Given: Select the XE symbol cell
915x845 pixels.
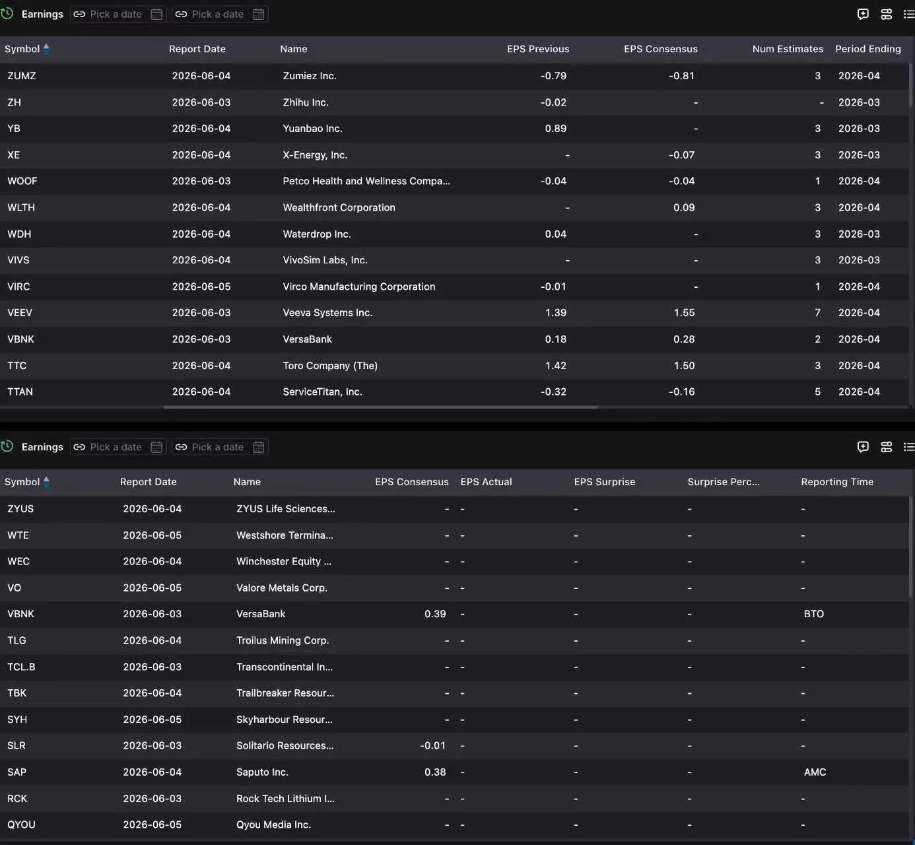Looking at the screenshot, I should click(13, 155).
